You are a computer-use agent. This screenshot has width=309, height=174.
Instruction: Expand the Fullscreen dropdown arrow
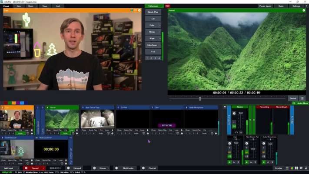click(162, 6)
